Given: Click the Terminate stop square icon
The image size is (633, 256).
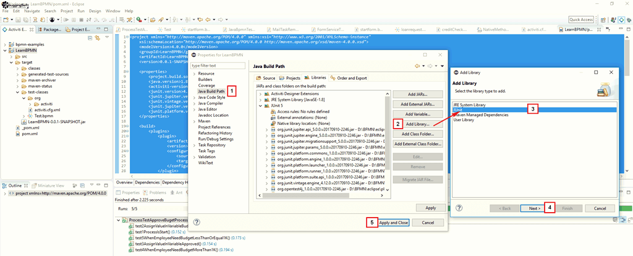Looking at the screenshot, I should click(82, 19).
